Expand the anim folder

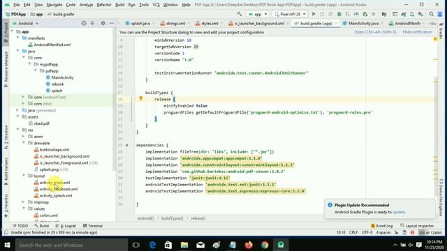click(24, 137)
